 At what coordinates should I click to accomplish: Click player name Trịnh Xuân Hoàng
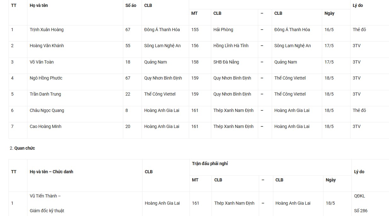[47, 30]
